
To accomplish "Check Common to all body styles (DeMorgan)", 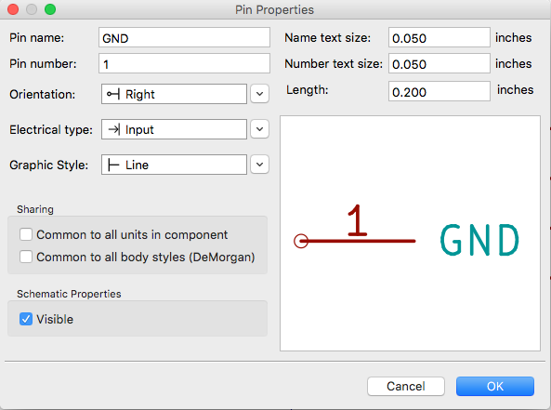I will point(26,257).
